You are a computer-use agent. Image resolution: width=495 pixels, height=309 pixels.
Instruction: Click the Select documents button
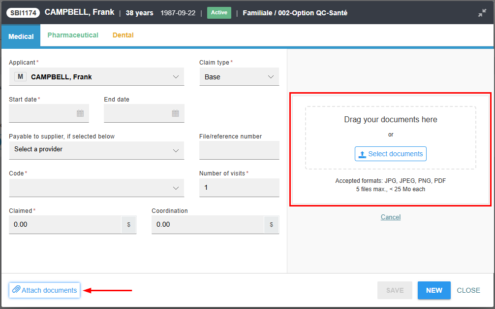coord(390,154)
